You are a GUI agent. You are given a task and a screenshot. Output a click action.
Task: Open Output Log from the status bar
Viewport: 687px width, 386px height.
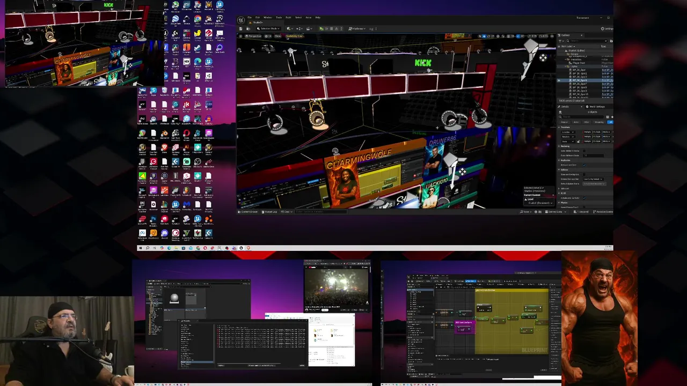point(269,212)
